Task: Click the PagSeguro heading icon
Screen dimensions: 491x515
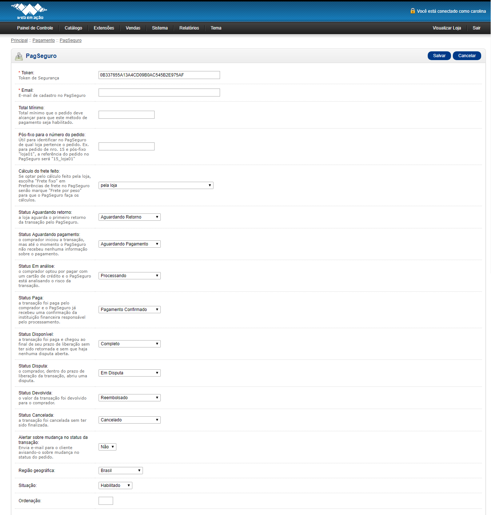Action: (x=19, y=56)
